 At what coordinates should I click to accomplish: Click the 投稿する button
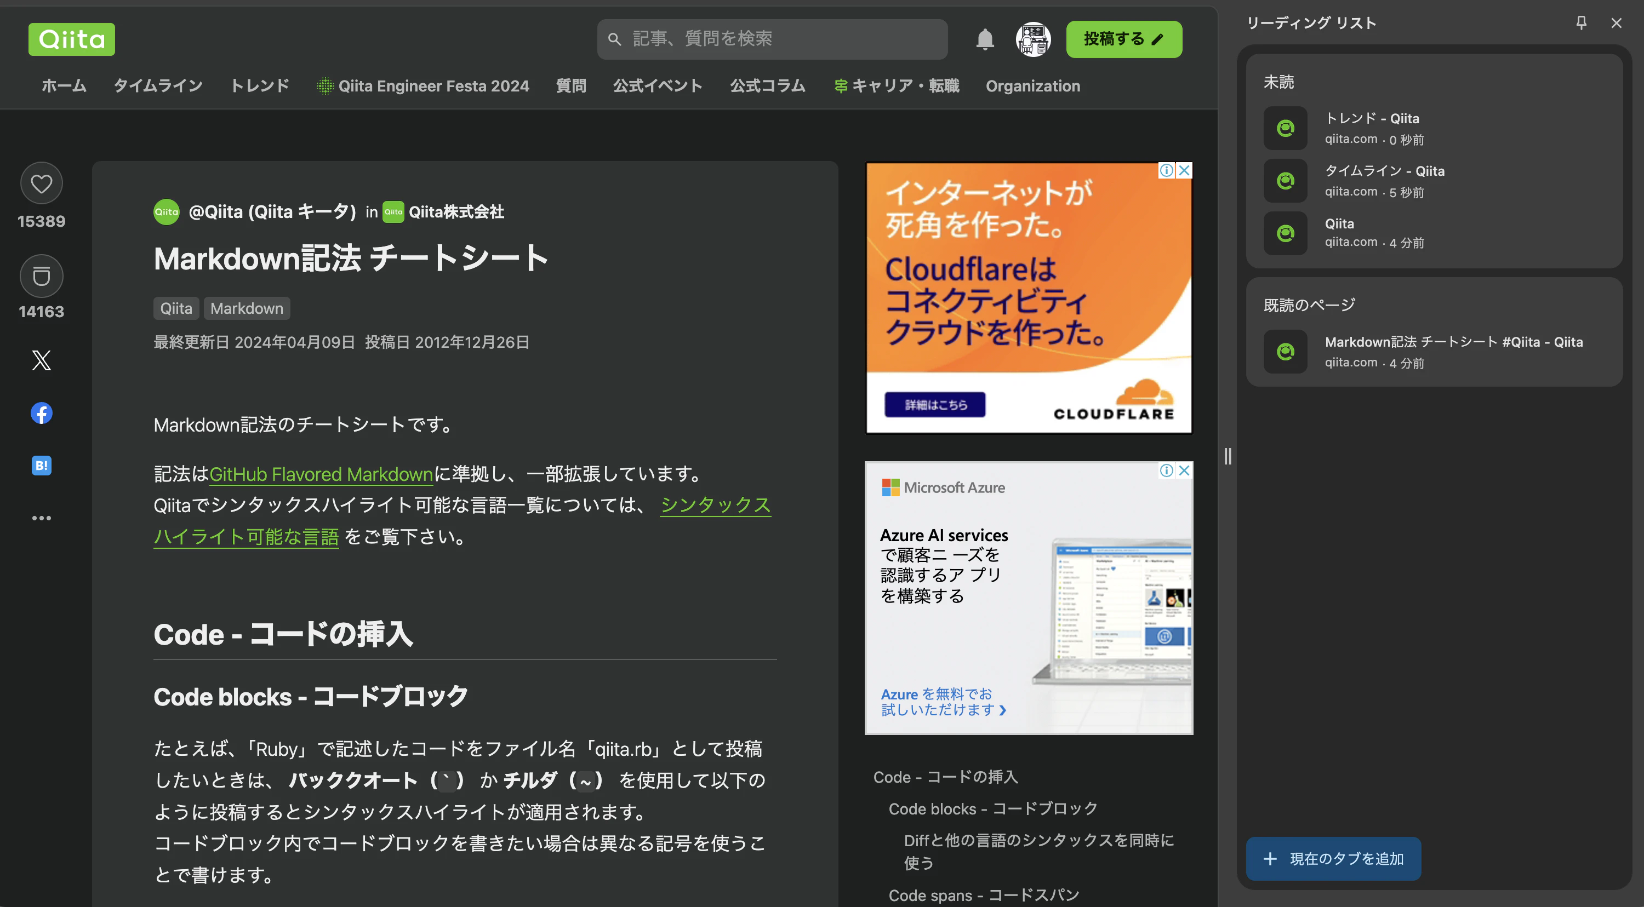[1124, 39]
